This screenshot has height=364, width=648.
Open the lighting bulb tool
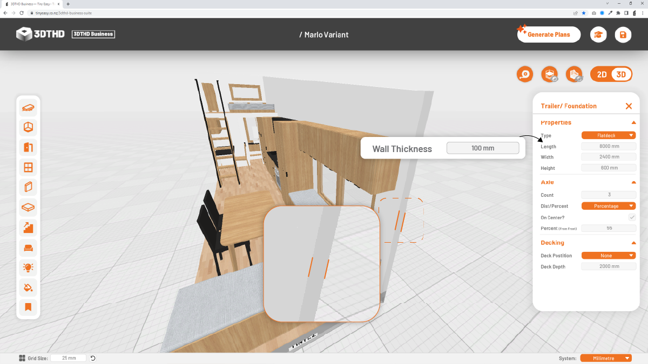pyautogui.click(x=28, y=267)
